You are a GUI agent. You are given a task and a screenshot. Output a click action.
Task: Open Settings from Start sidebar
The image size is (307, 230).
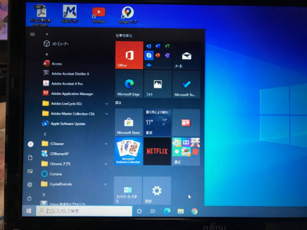point(29,184)
